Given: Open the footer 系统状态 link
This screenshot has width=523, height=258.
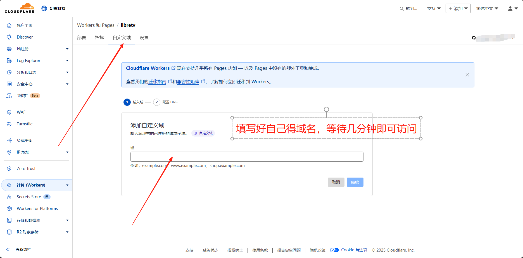Looking at the screenshot, I should [210, 250].
